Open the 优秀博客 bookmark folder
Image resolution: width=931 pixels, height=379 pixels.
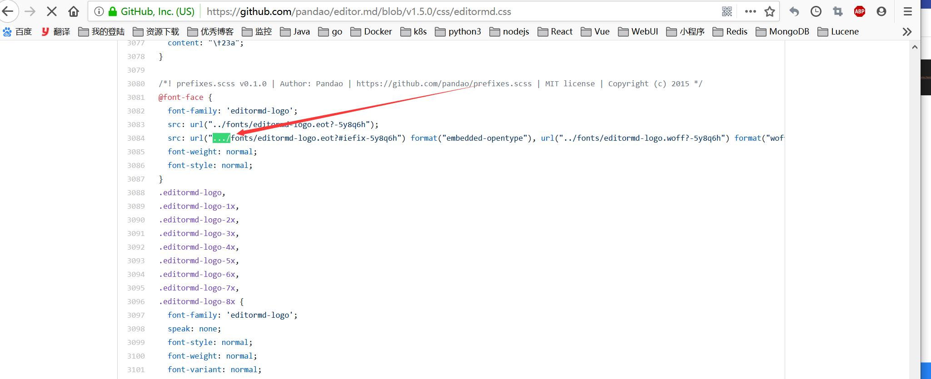tap(210, 32)
